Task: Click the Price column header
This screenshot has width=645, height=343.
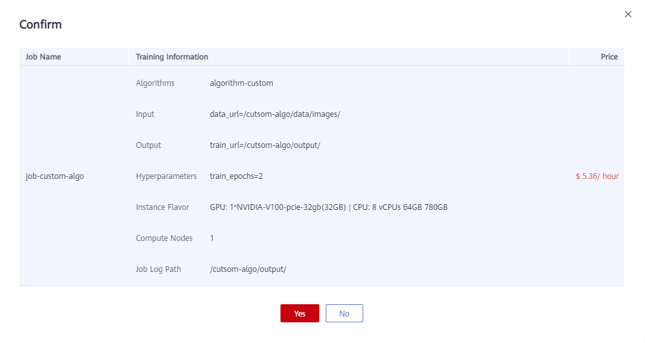Action: (x=609, y=57)
